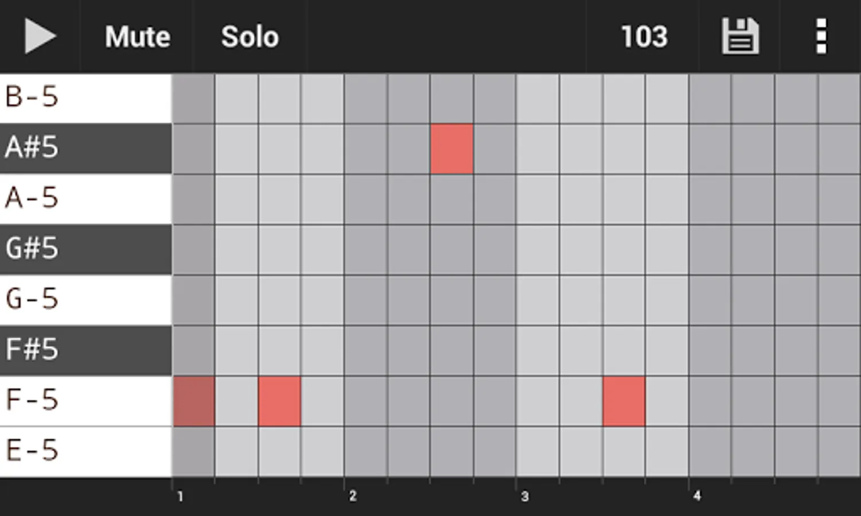
Task: Click the floppy disk save icon
Action: pos(740,37)
